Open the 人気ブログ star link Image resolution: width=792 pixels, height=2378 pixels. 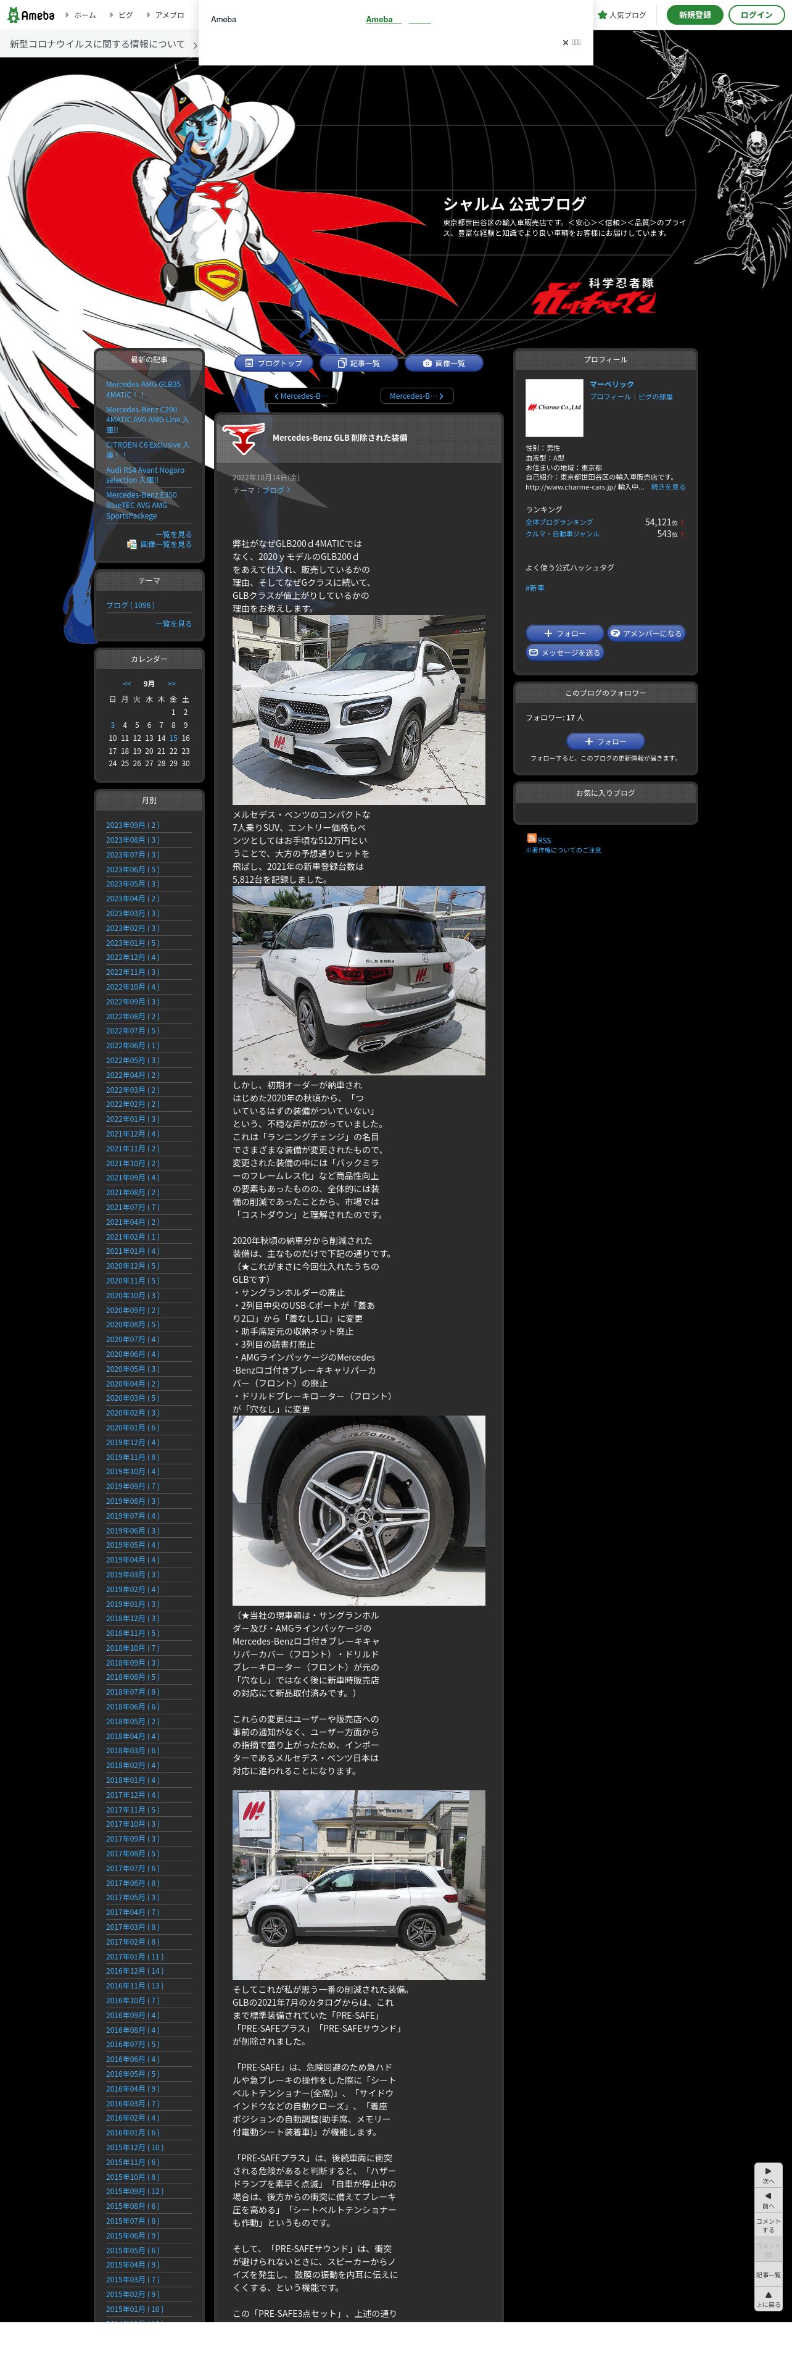click(622, 15)
